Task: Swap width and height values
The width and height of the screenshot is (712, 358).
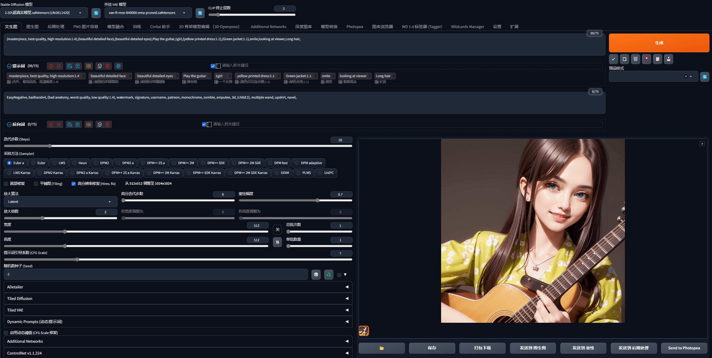Action: [x=277, y=242]
